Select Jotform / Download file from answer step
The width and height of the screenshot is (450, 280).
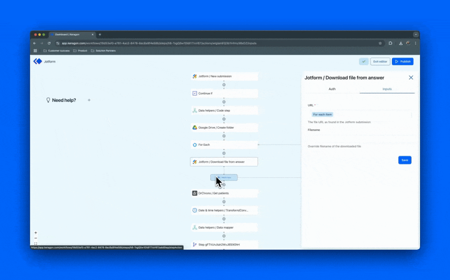224,162
